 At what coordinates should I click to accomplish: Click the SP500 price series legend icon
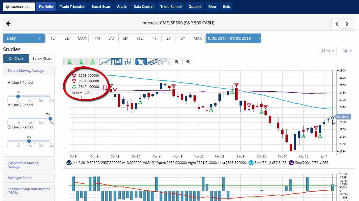69,163
